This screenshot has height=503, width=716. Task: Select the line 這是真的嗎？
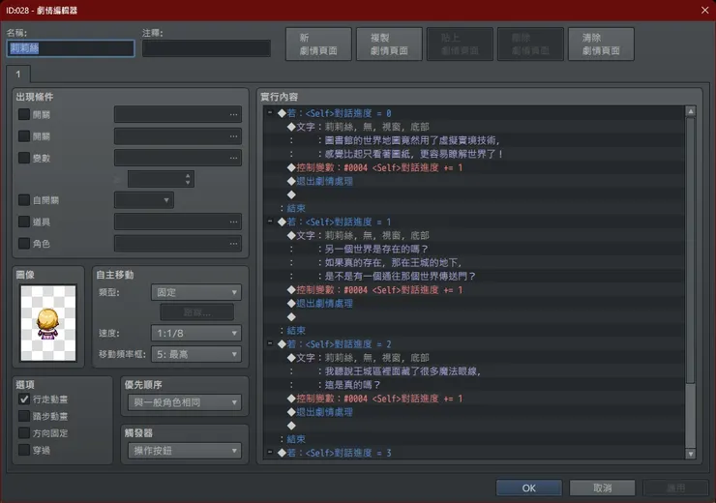click(x=474, y=385)
